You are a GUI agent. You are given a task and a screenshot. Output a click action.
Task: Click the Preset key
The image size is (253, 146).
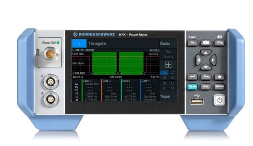(192, 86)
